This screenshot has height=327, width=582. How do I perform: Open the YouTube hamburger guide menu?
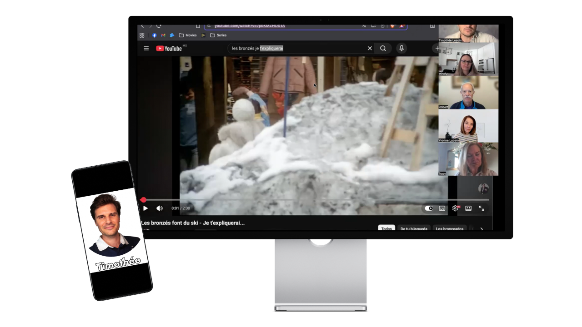[146, 49]
